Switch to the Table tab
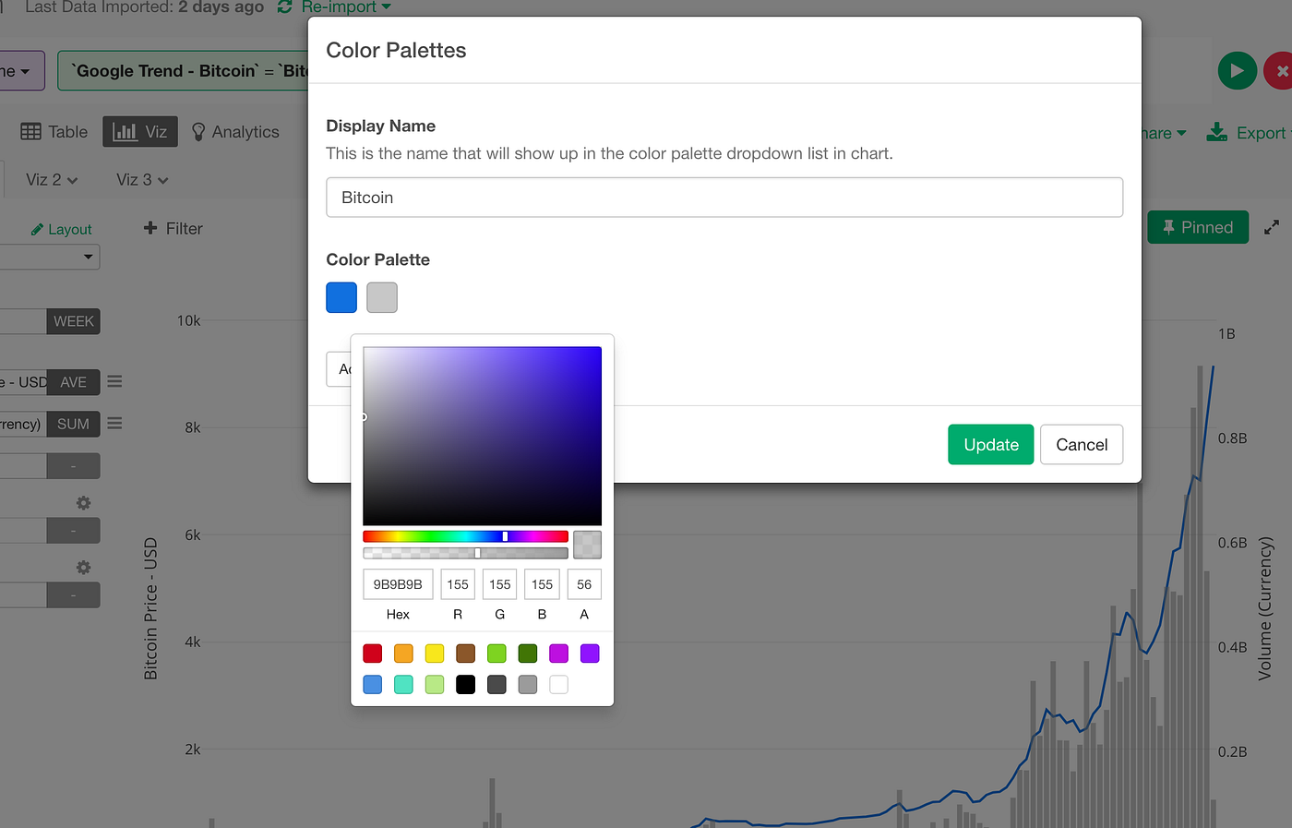This screenshot has width=1292, height=828. point(53,131)
